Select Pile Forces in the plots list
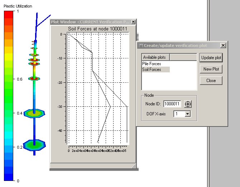 (152, 64)
